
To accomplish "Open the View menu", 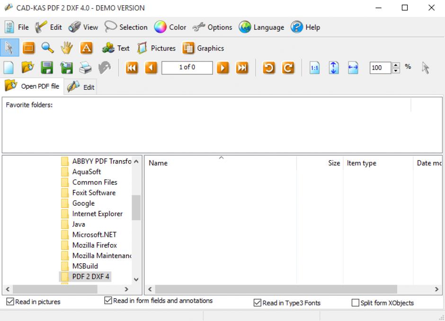I will (83, 27).
